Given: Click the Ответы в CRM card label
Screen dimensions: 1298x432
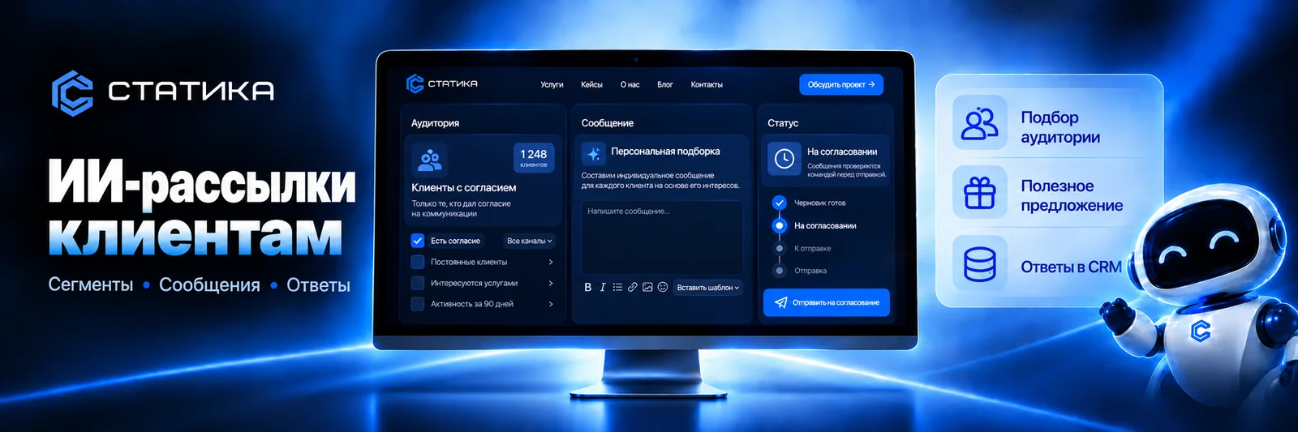Looking at the screenshot, I should point(1071,267).
